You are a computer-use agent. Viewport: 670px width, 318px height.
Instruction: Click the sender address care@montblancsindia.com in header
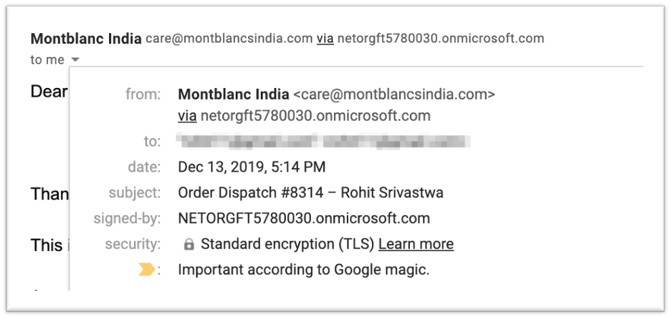coord(229,39)
